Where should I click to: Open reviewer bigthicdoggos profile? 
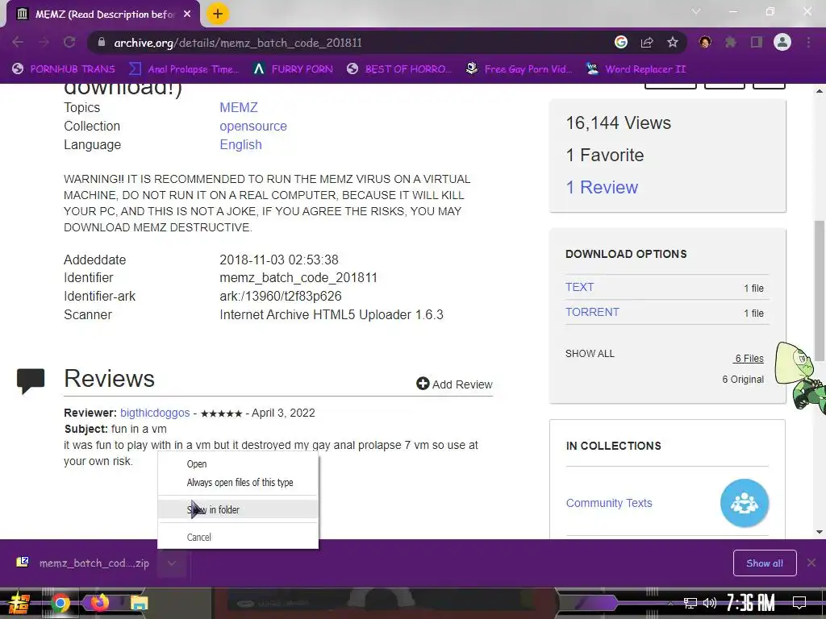point(155,413)
